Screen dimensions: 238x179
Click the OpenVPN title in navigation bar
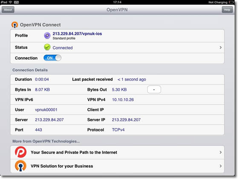click(117, 10)
